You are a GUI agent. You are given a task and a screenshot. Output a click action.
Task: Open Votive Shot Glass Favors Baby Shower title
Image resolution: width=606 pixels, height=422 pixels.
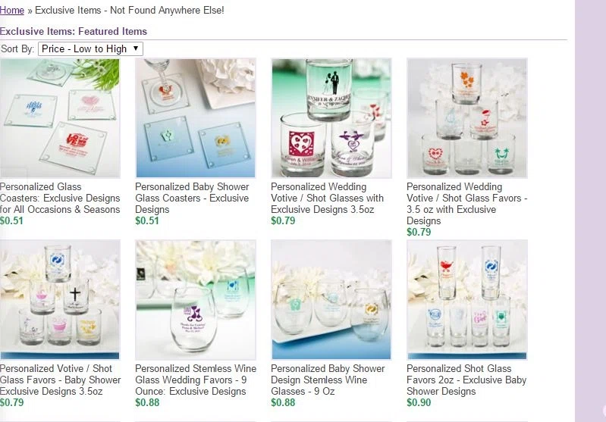(x=60, y=380)
